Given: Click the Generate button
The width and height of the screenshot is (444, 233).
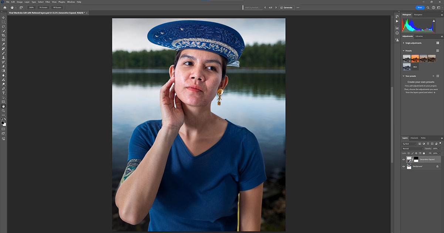Looking at the screenshot, I should (286, 7).
